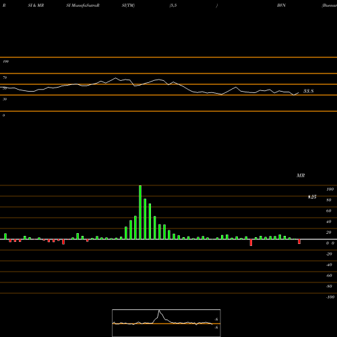The image size is (337, 337).
Task: Click the last red bar in MR histogram
Action: (299, 242)
